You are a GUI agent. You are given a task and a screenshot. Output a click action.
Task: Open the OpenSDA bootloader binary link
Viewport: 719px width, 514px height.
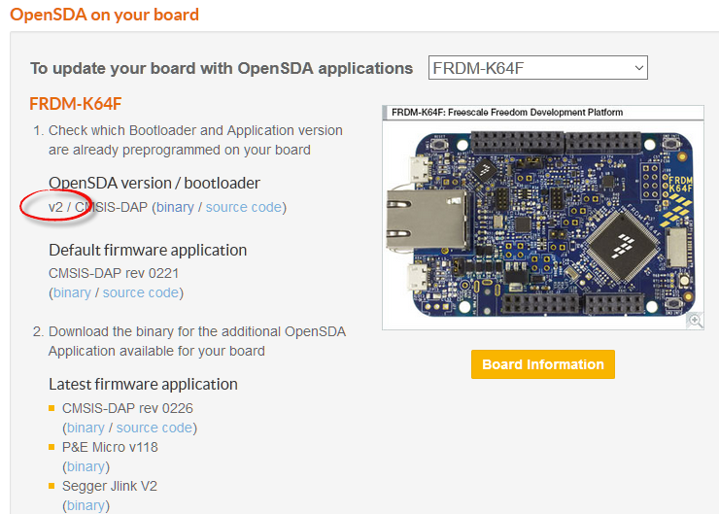coord(175,207)
